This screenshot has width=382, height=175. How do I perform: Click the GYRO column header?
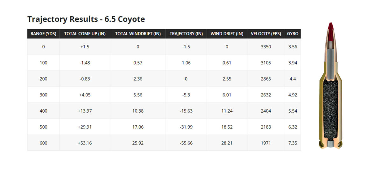point(293,34)
